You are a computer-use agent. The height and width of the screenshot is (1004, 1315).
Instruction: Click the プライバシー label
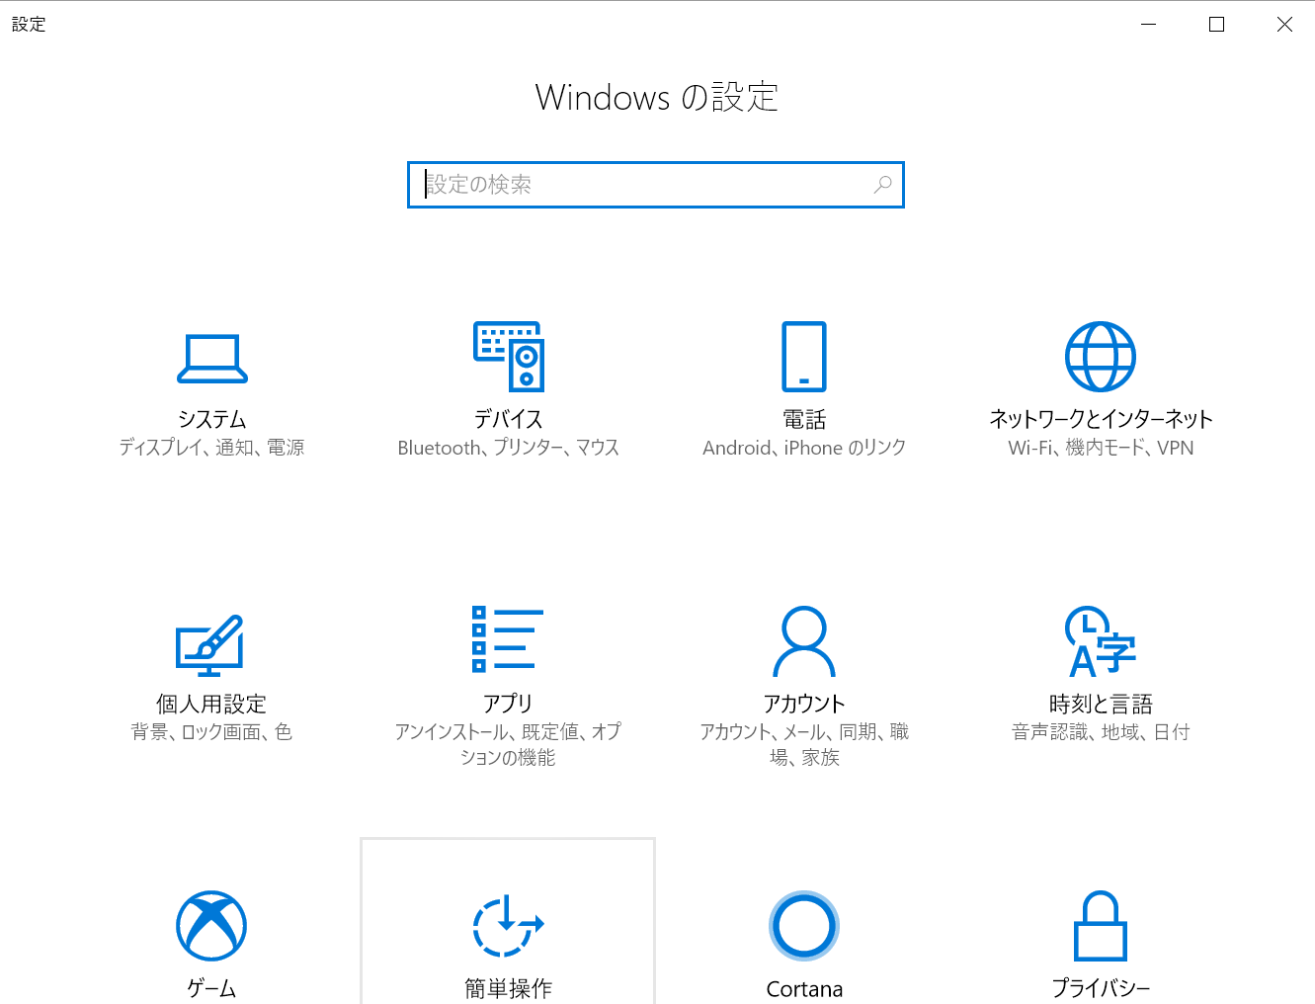[x=1101, y=988]
